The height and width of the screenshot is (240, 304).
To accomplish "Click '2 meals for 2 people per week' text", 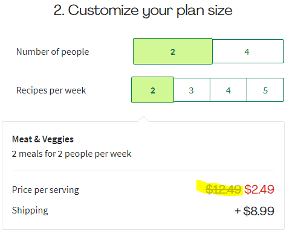I will point(72,154).
